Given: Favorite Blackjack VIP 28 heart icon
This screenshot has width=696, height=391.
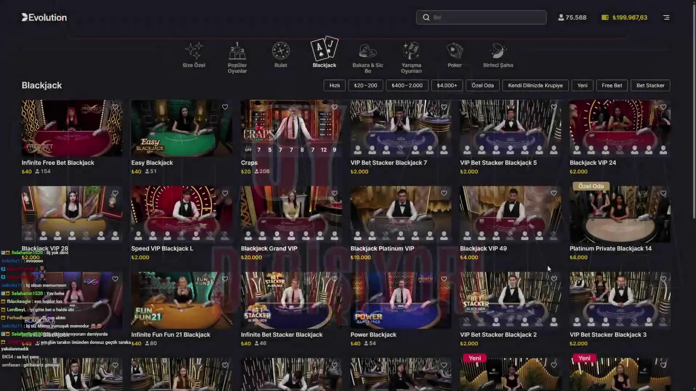Looking at the screenshot, I should (115, 193).
